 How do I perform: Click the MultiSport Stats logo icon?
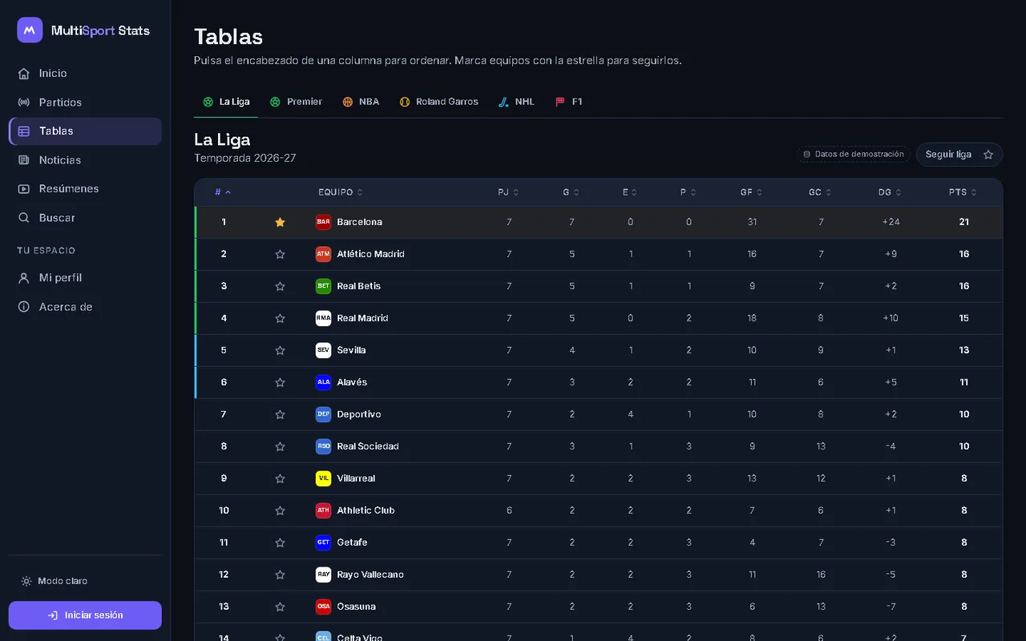coord(30,30)
